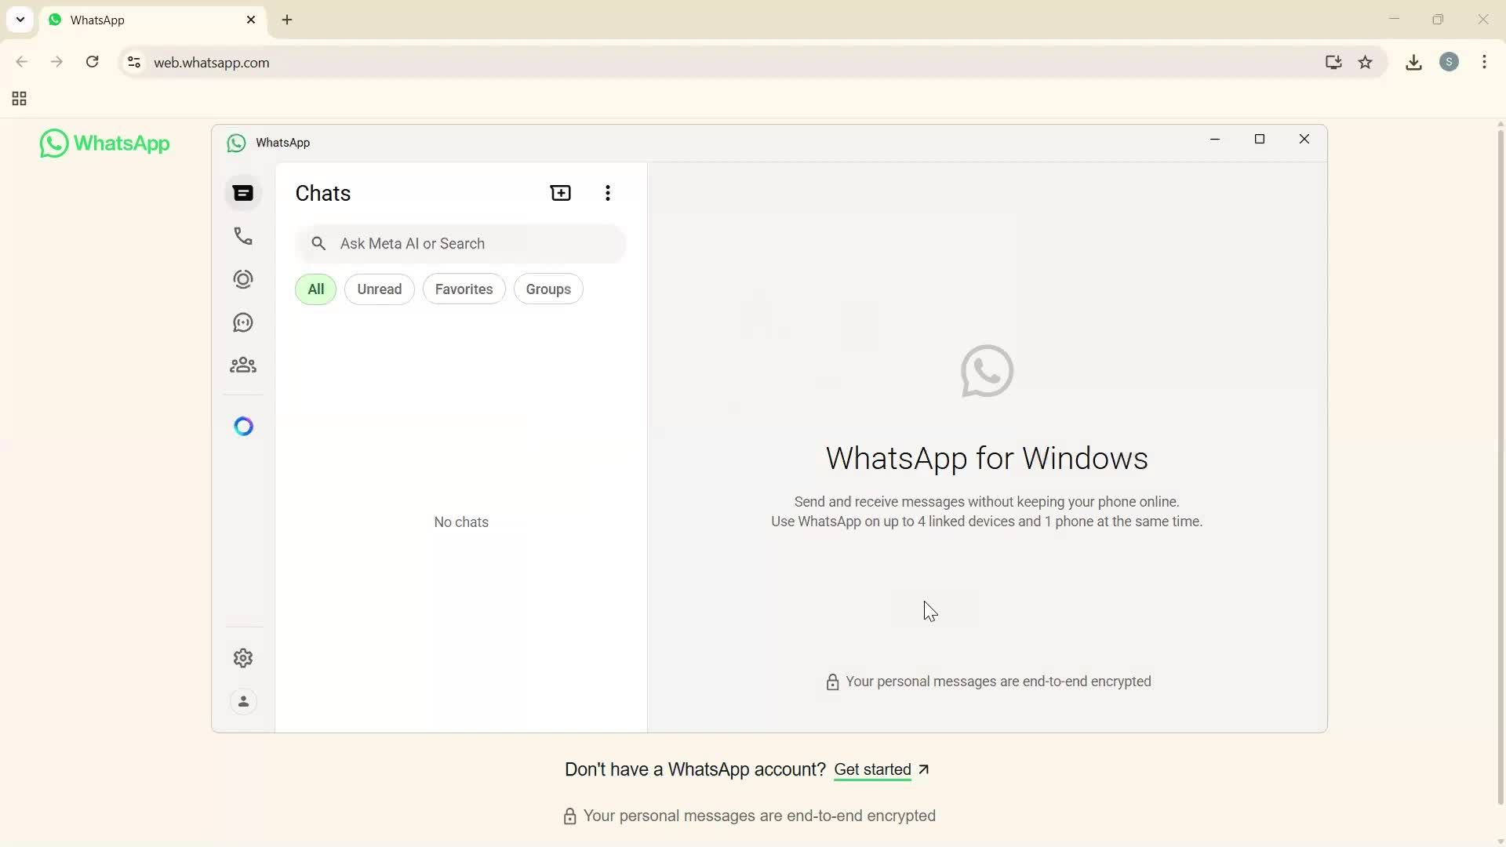Enable the Unread chats filter
The image size is (1506, 847).
pyautogui.click(x=380, y=289)
